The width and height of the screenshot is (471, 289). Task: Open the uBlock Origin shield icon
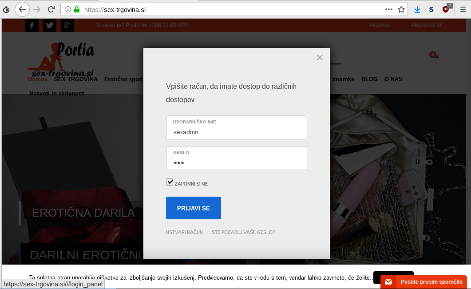tap(446, 9)
